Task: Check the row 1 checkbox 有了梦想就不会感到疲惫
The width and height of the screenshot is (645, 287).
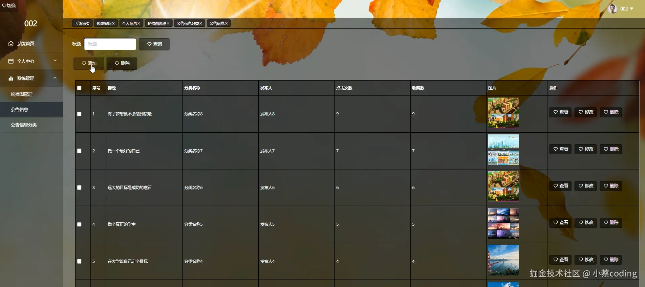Action: point(79,114)
